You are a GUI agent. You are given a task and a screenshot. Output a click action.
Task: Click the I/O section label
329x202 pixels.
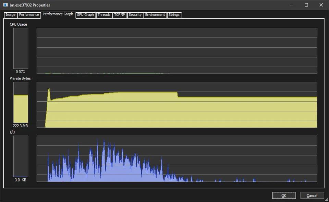tap(12, 132)
